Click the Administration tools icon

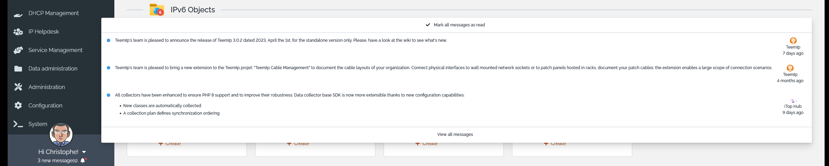click(18, 87)
